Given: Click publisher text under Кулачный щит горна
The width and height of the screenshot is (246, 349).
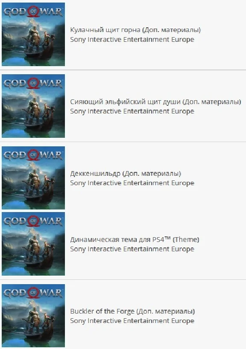Looking at the screenshot, I should coord(132,40).
